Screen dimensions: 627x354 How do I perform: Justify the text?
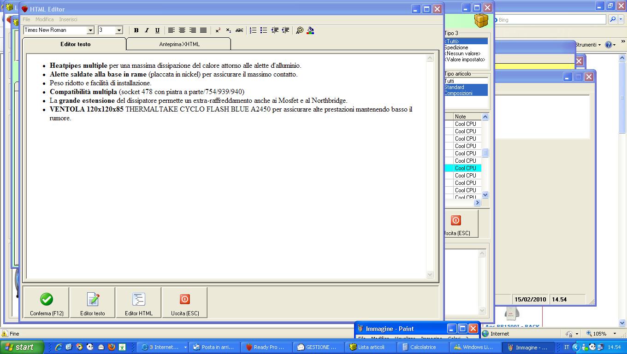[x=203, y=30]
